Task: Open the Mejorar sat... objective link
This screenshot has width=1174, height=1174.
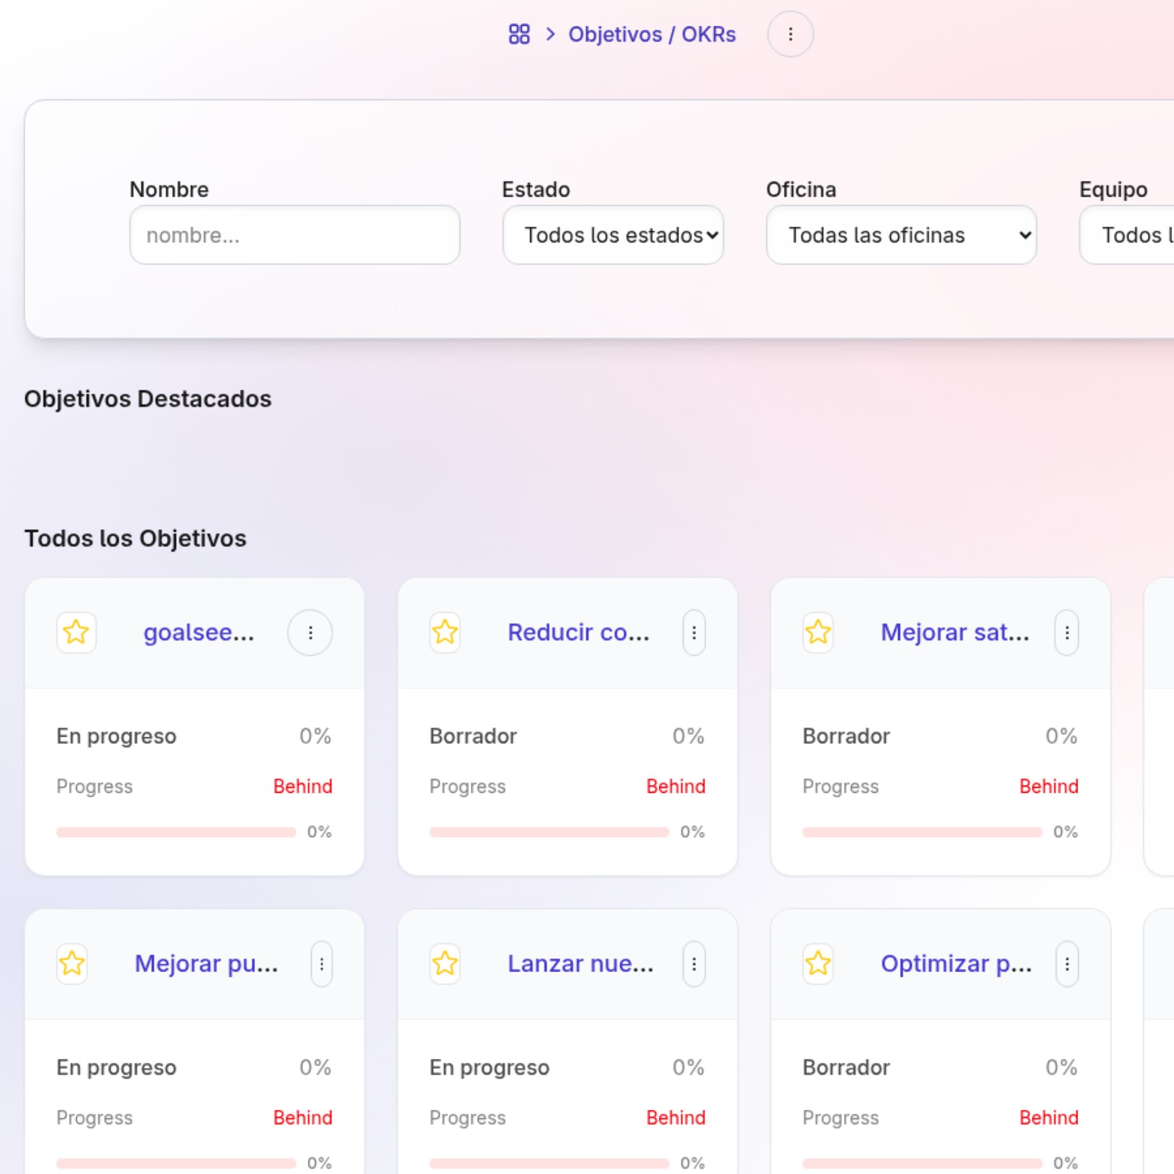Action: [955, 633]
